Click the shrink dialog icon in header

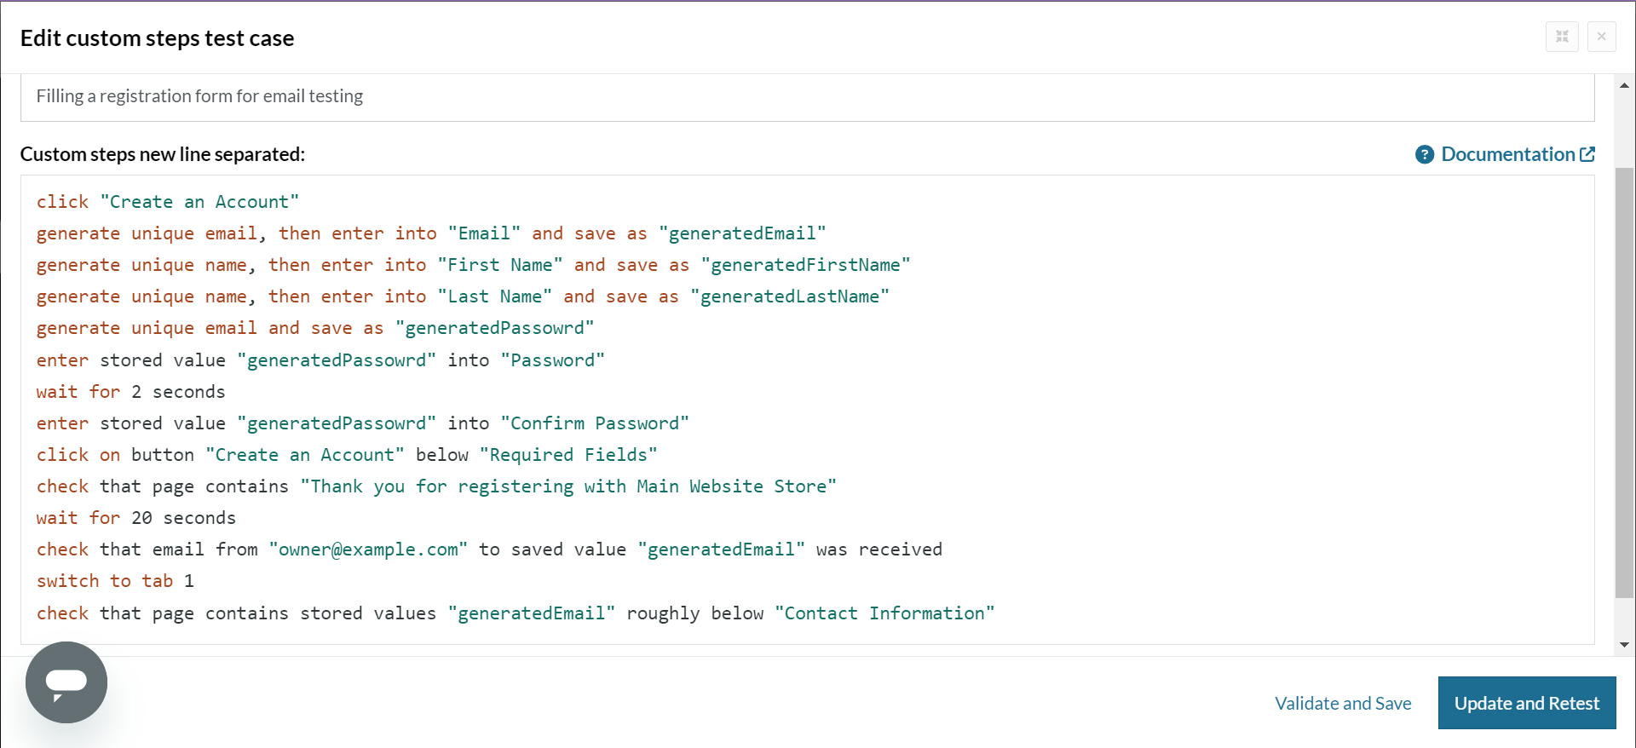(x=1562, y=37)
